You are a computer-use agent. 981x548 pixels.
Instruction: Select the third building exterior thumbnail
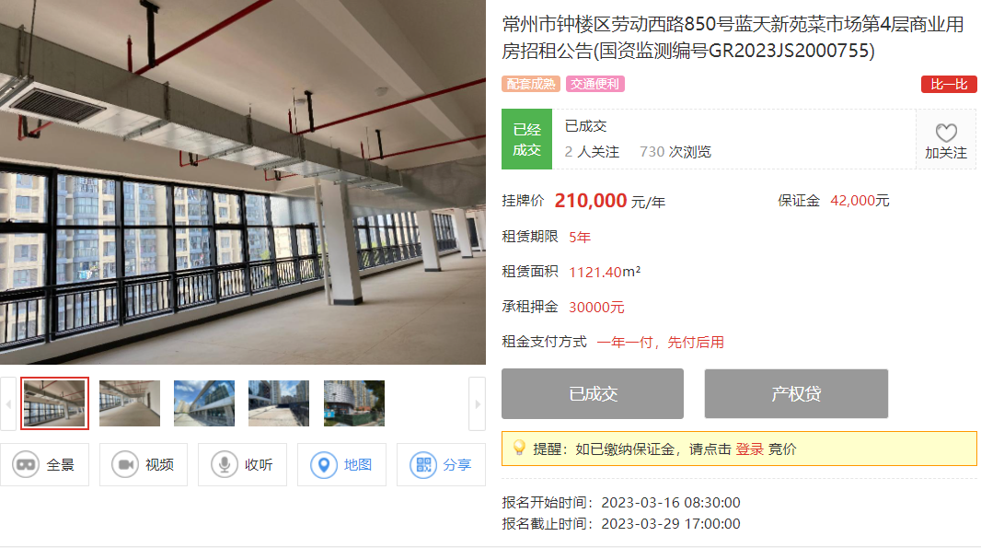click(204, 403)
